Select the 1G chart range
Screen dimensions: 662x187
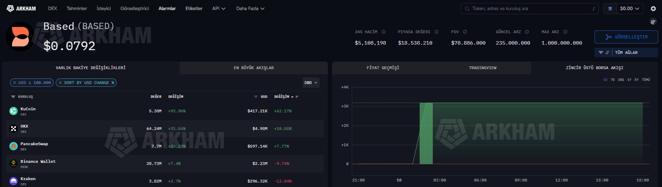(605, 80)
